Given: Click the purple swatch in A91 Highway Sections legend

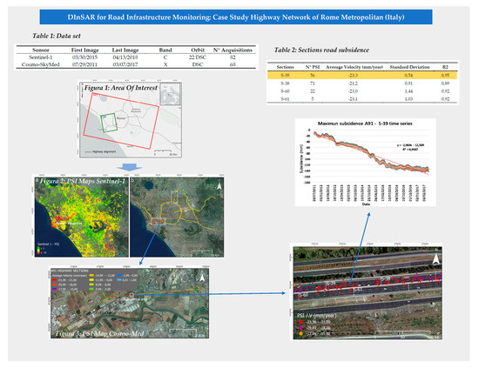Looking at the screenshot, I should (54, 289).
